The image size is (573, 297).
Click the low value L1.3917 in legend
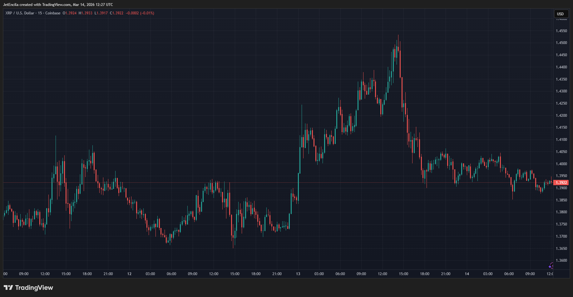[x=101, y=13]
